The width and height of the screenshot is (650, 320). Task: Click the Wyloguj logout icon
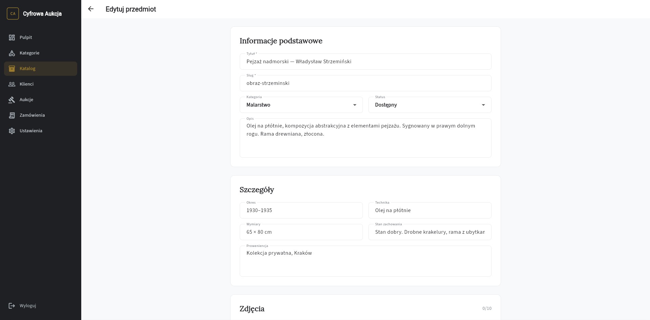click(x=12, y=306)
